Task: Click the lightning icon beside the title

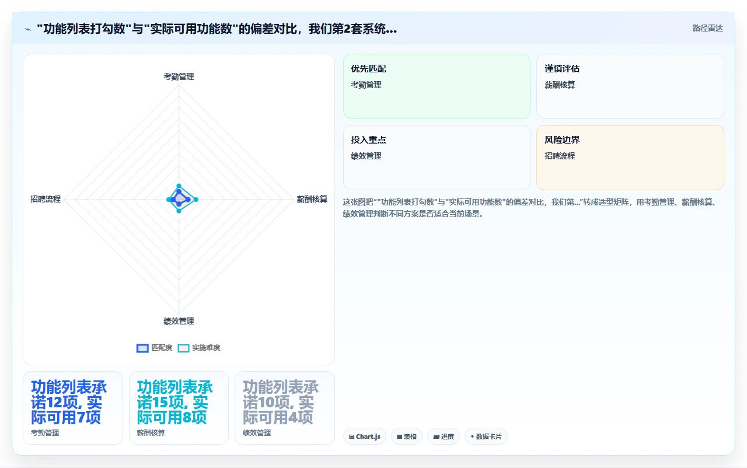Action: pyautogui.click(x=27, y=29)
